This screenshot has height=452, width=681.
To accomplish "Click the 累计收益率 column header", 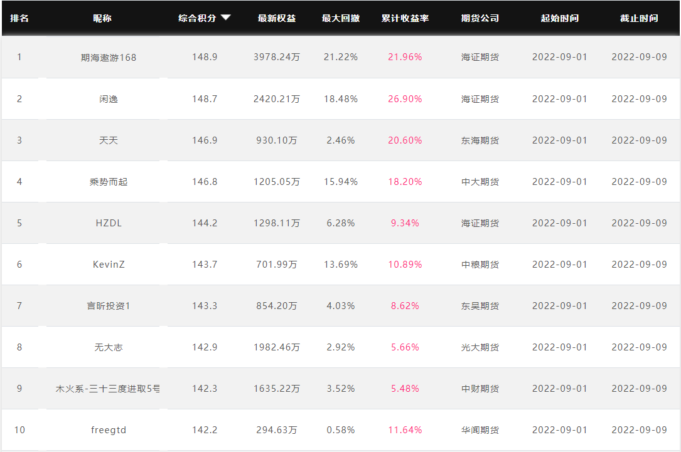I will point(405,18).
